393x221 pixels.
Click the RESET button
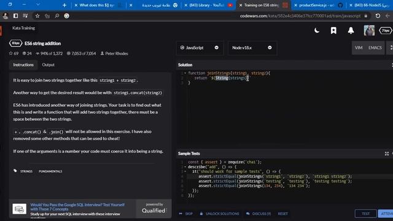point(282,214)
